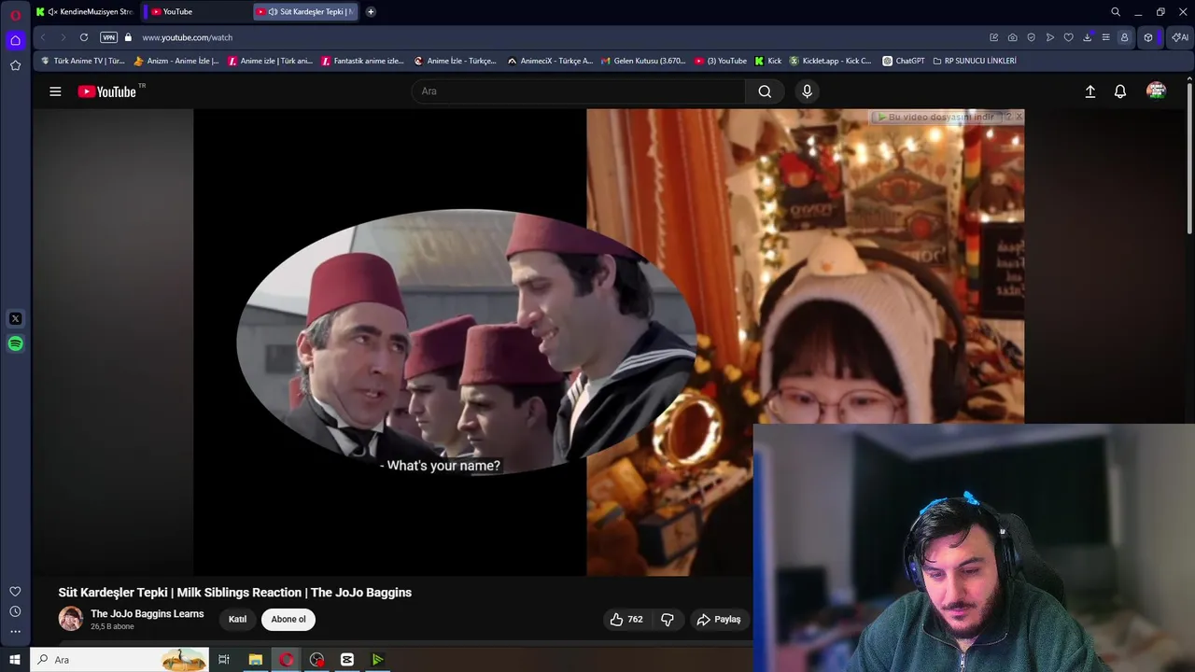The image size is (1195, 672).
Task: Switch to the YouTube tab
Action: [195, 12]
